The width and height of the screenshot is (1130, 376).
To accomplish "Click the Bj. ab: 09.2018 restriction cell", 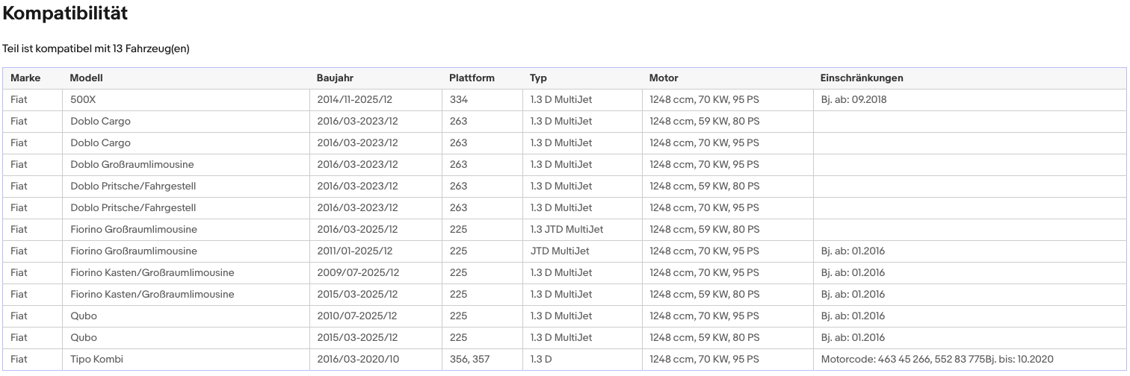I will 970,99.
